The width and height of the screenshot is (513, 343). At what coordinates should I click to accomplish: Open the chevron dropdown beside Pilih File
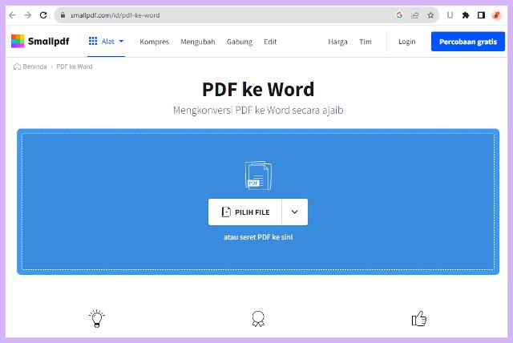(294, 212)
